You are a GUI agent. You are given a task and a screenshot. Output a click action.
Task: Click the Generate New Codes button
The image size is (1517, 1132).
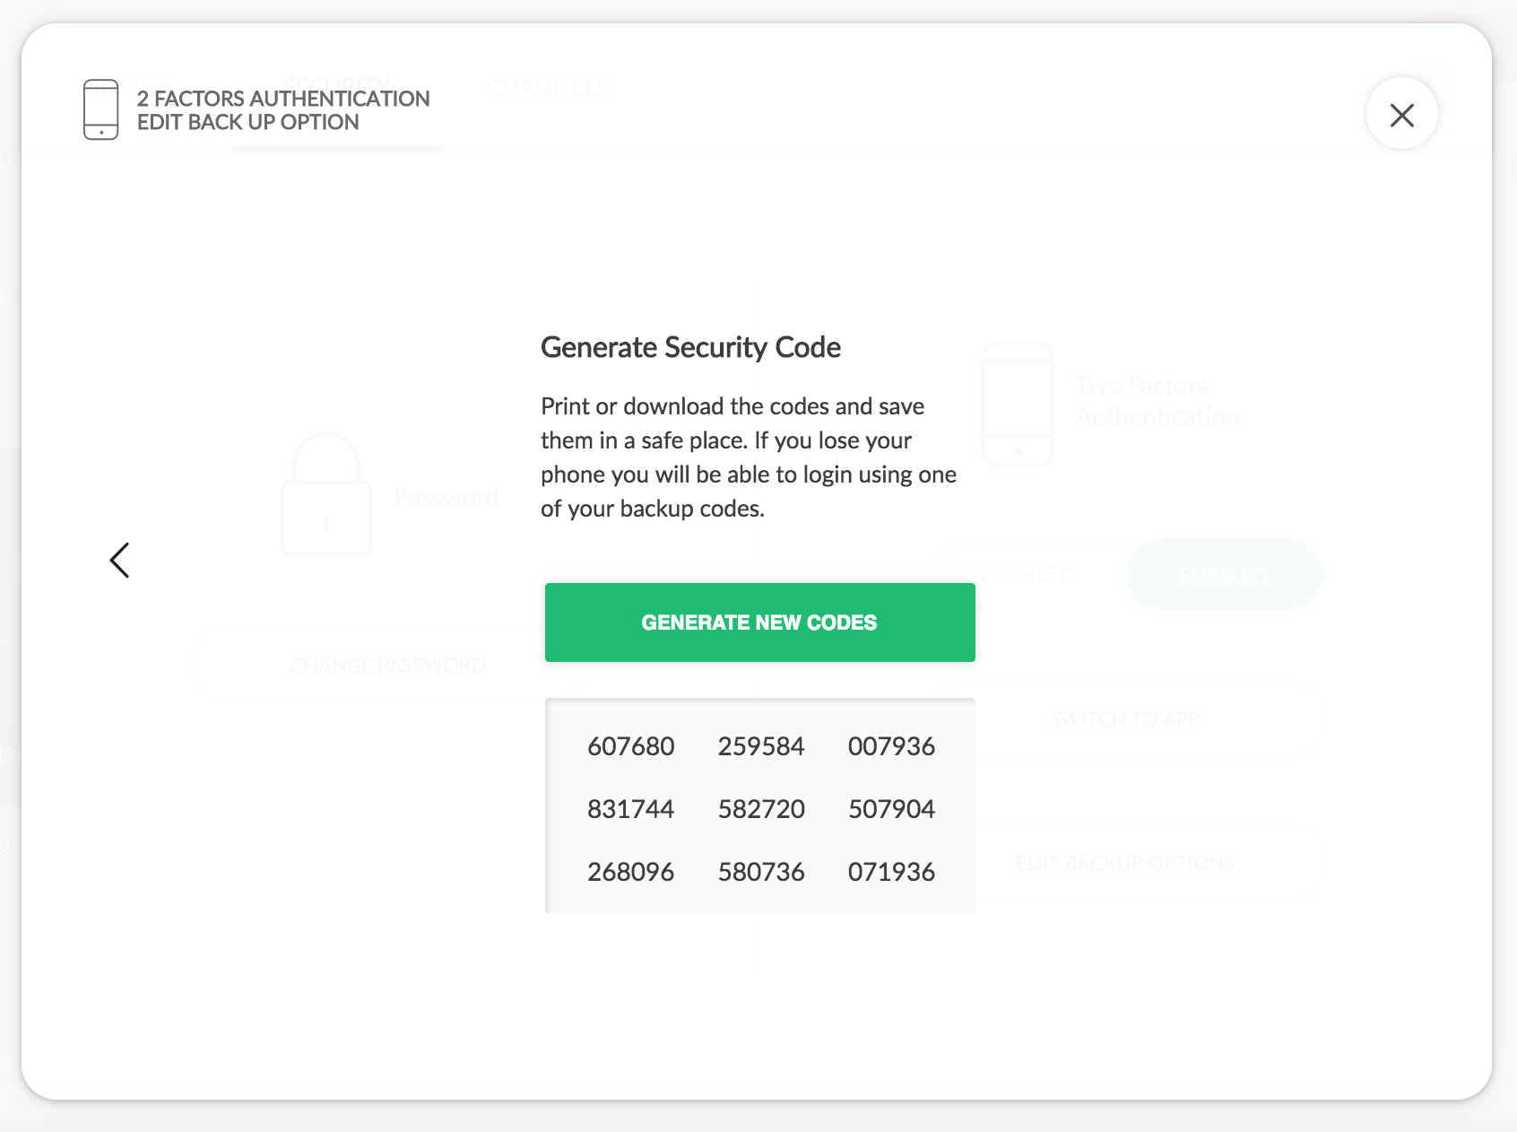tap(759, 623)
